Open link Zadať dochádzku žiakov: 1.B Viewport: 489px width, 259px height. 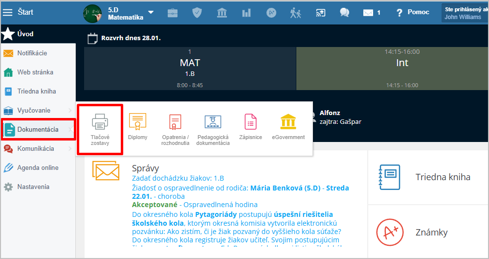(178, 179)
